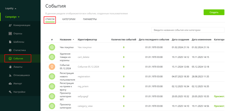Toggle status circle for Чек покупки
Viewport: 225px width, 111px height.
tap(52, 47)
